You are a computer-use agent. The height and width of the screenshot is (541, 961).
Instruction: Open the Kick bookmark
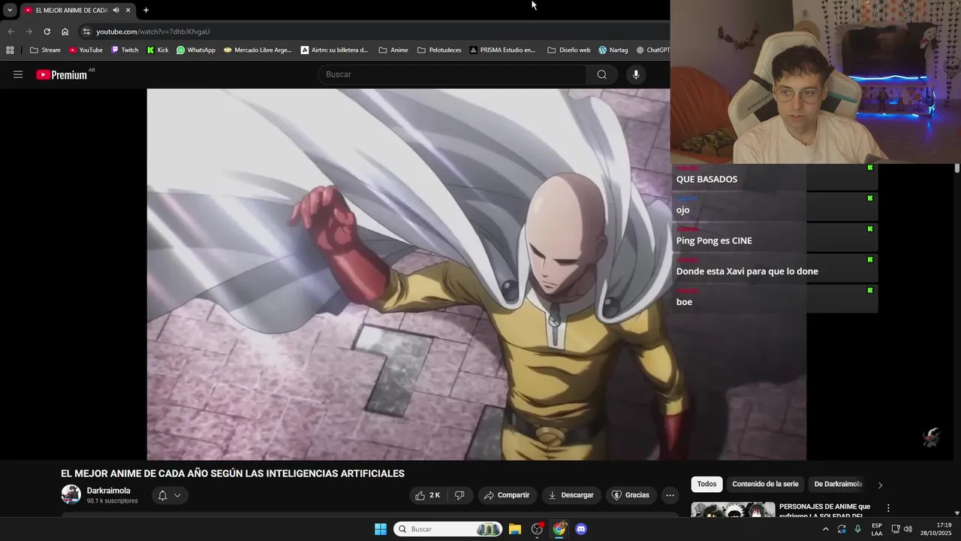(x=158, y=50)
